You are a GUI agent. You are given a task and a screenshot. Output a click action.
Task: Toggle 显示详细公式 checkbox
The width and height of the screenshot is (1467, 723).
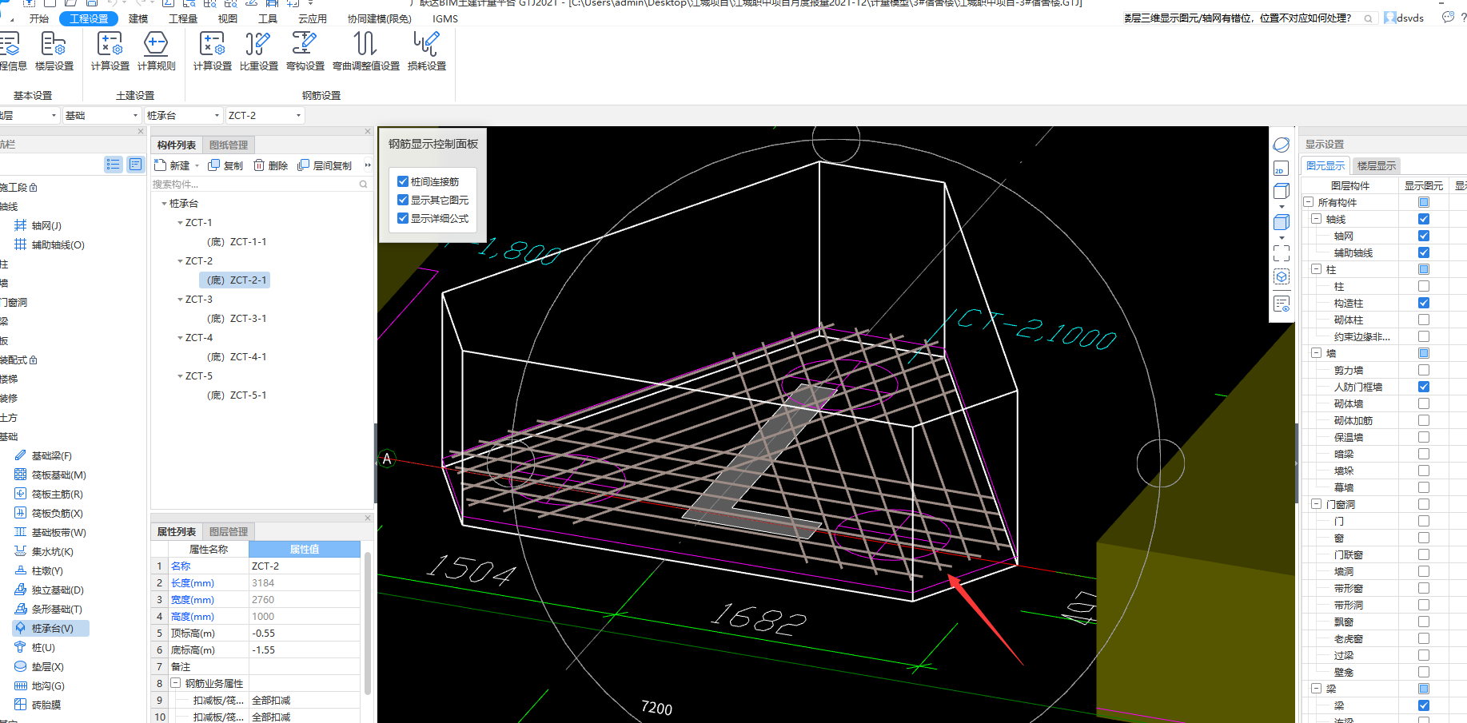(x=403, y=218)
